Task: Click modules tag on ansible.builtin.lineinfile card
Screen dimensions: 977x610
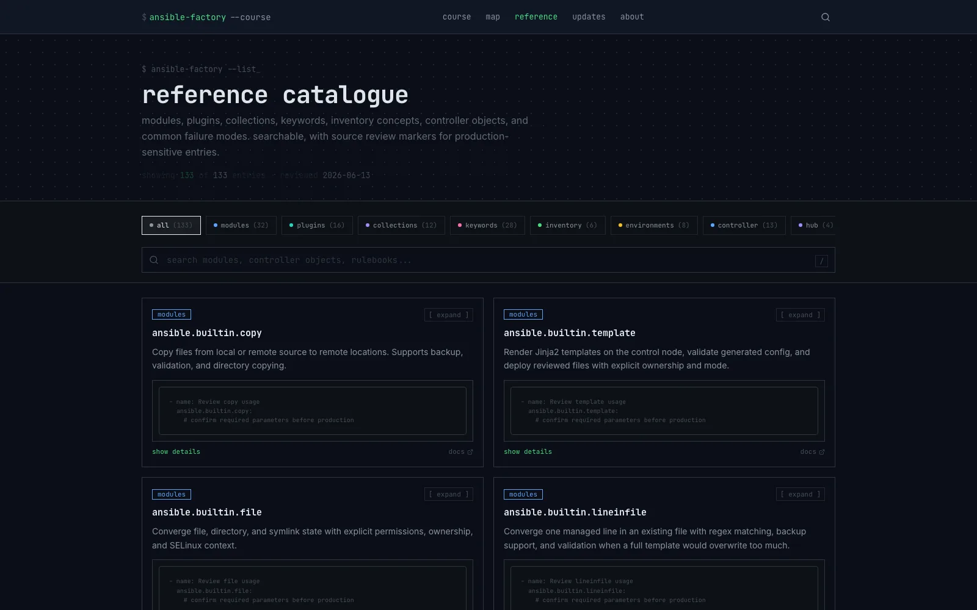Action: pos(523,494)
